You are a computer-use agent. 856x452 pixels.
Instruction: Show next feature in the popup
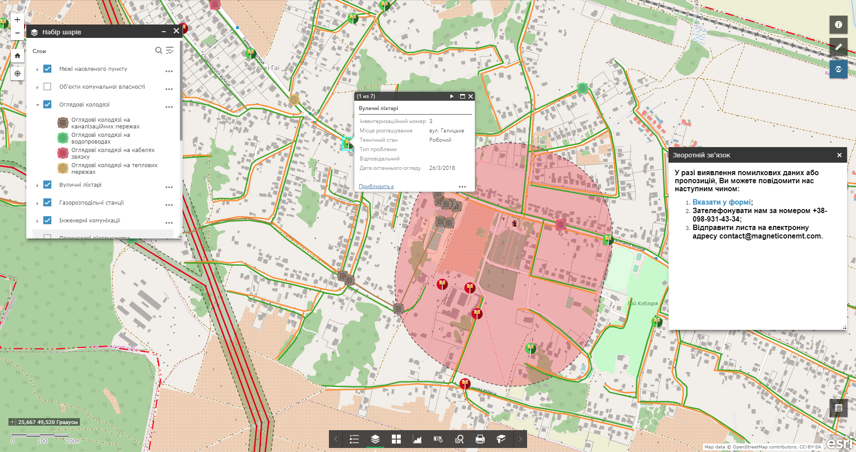[x=452, y=96]
